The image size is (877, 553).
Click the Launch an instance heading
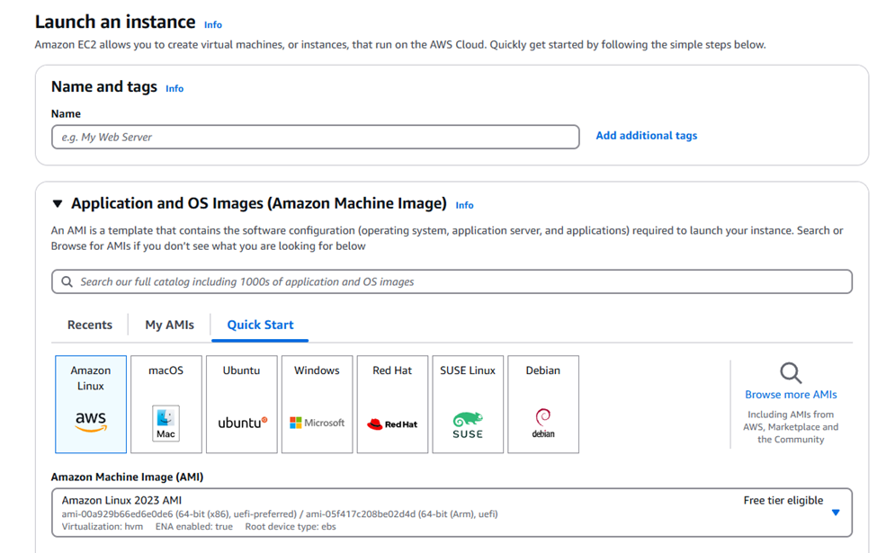pos(115,22)
